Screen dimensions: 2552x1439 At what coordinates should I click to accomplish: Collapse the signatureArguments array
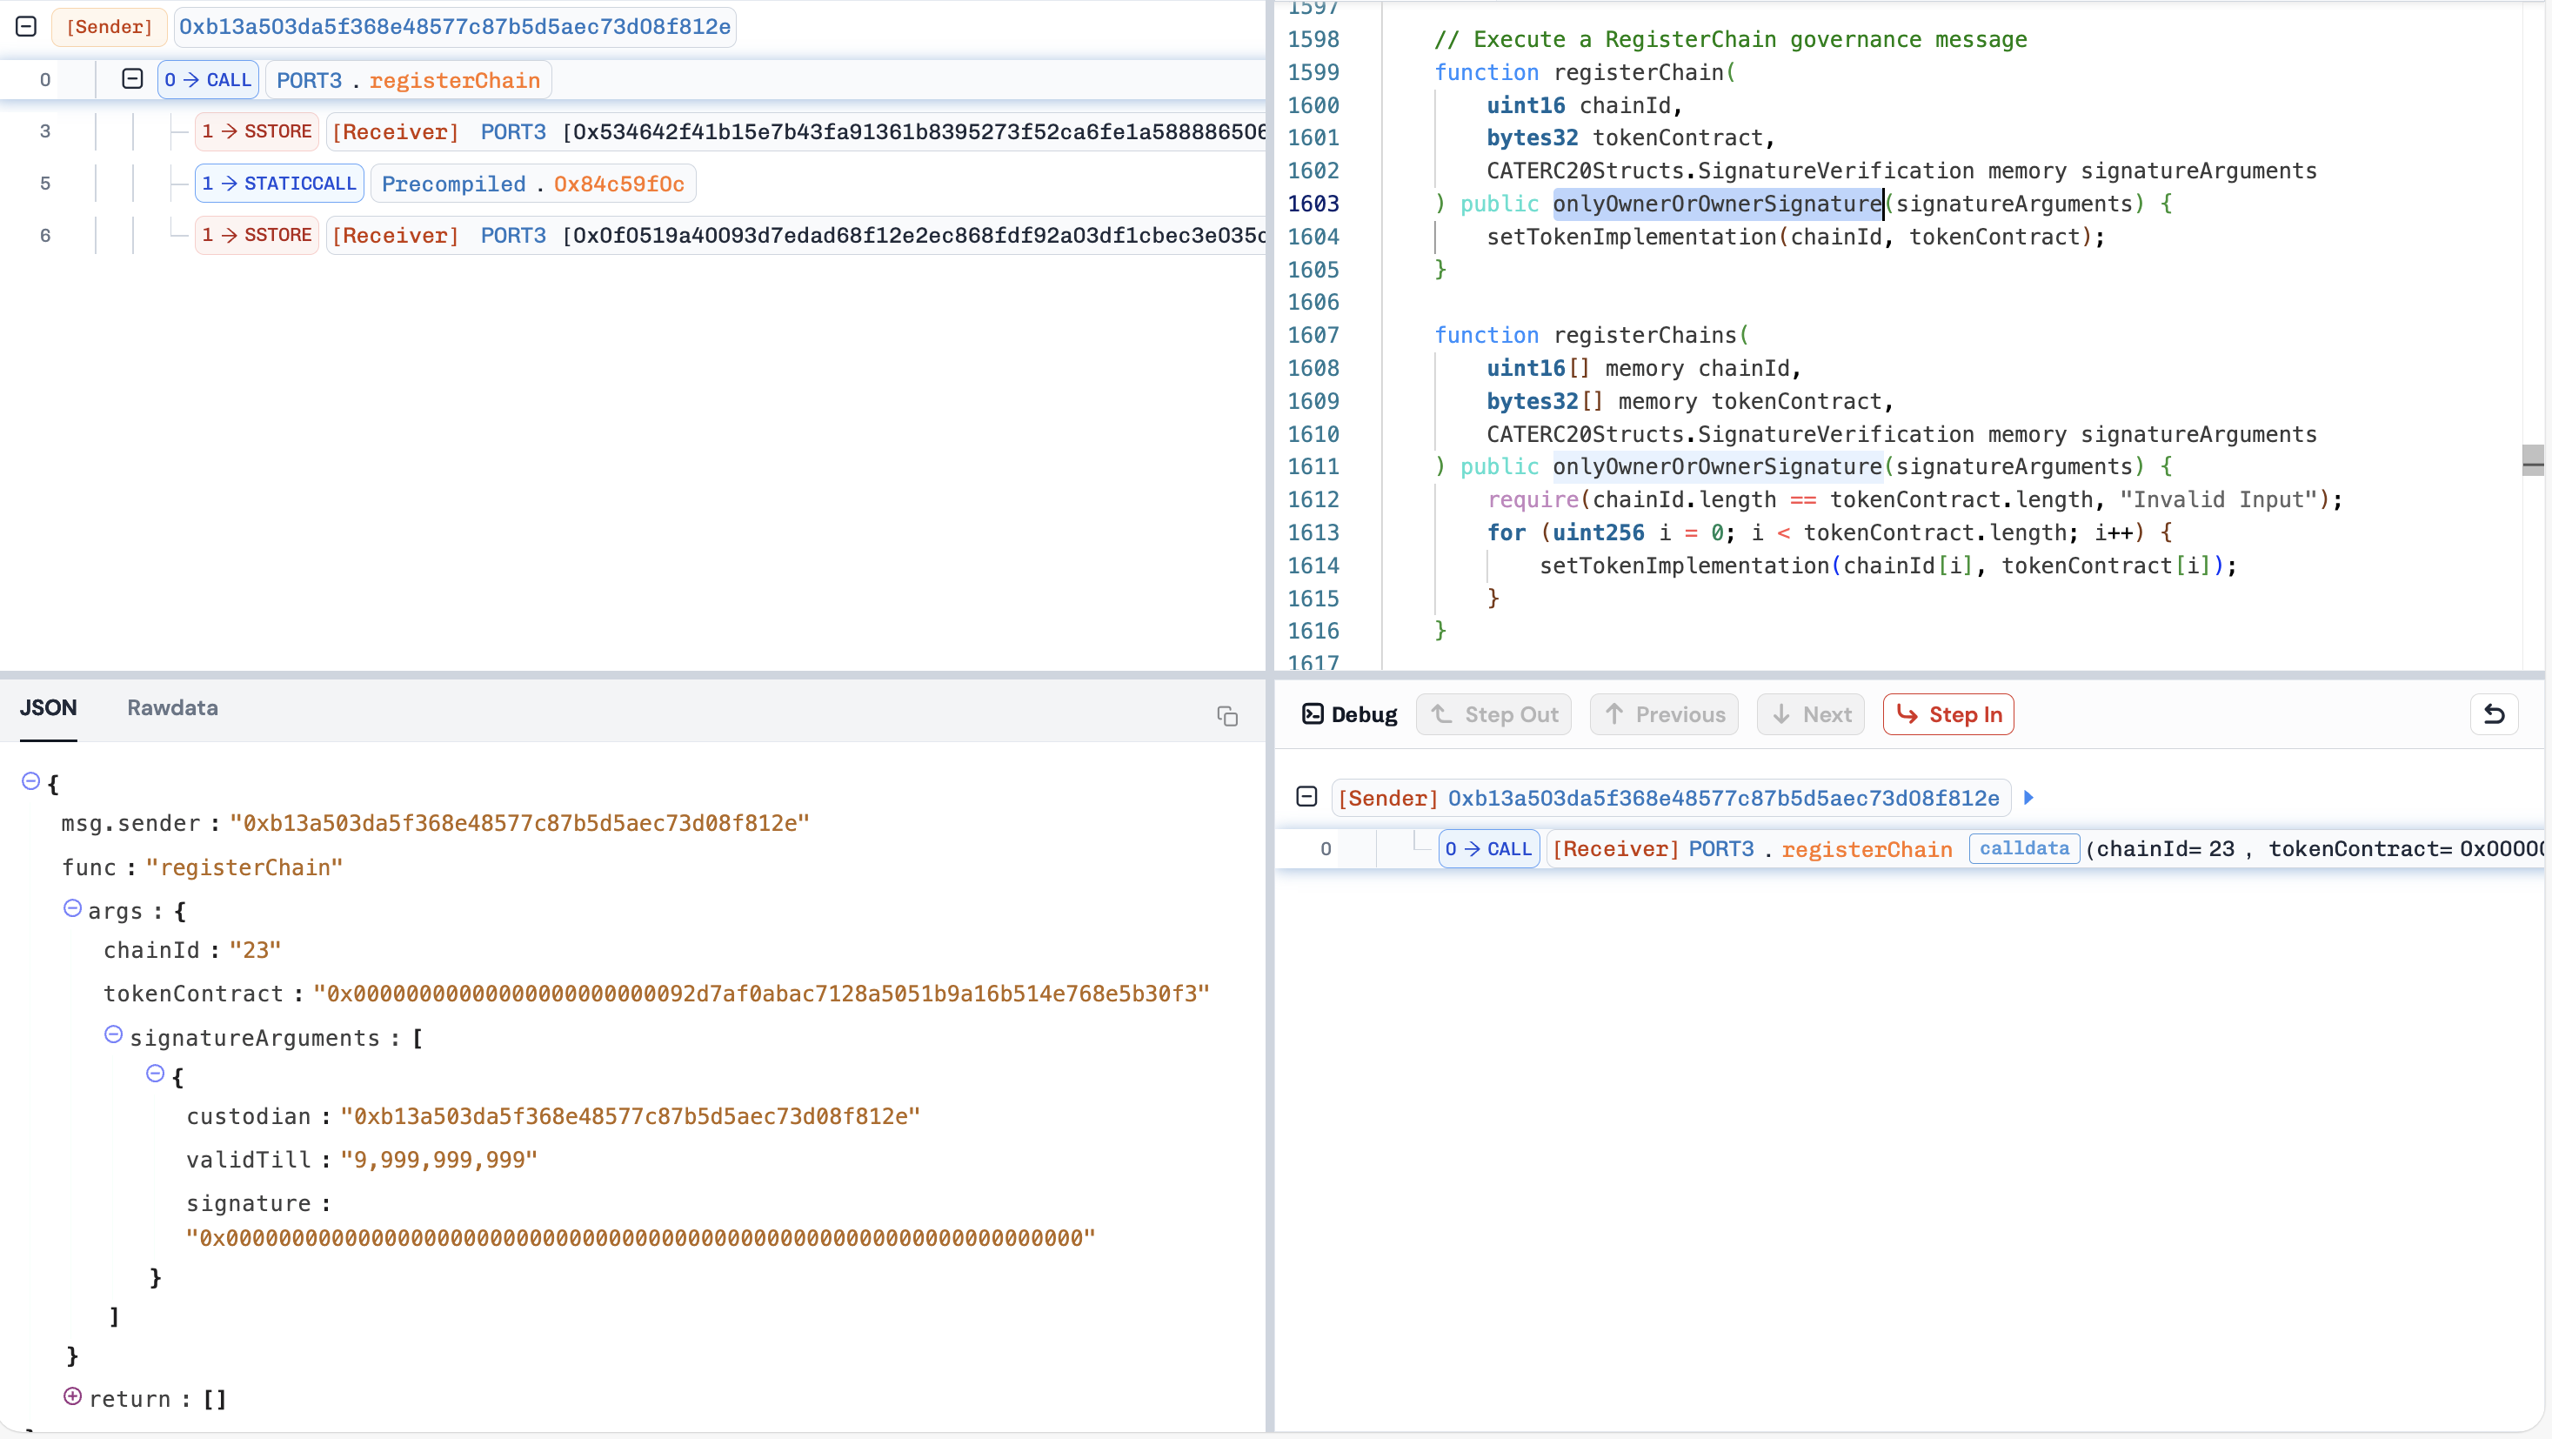point(114,1034)
